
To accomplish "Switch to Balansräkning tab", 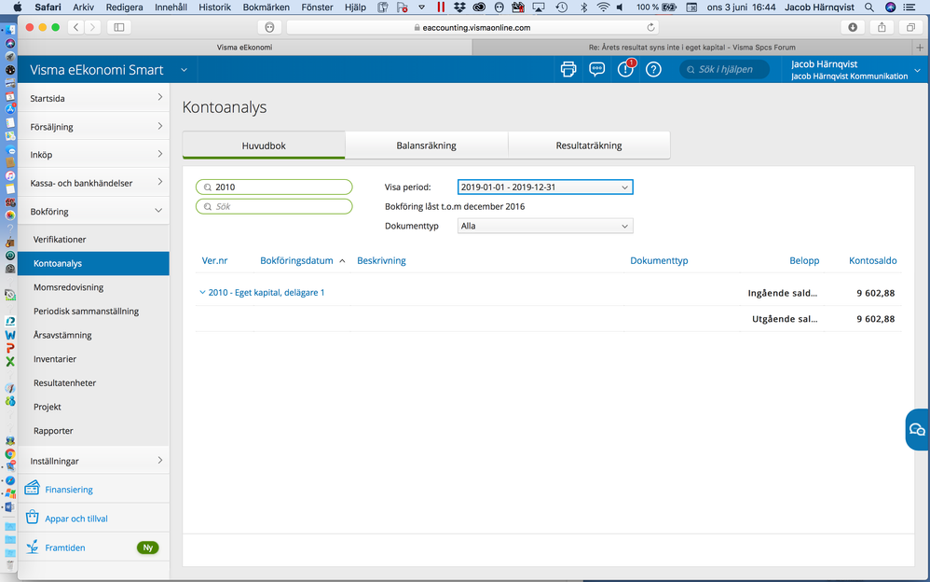I will pos(427,145).
